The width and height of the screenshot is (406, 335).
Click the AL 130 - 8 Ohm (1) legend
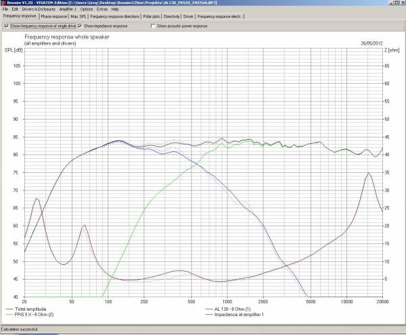point(229,309)
